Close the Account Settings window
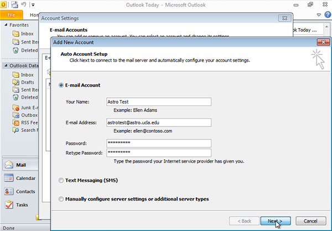 (285, 18)
